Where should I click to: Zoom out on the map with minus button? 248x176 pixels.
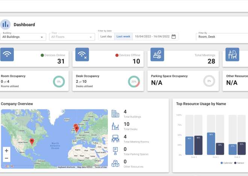pos(6,158)
